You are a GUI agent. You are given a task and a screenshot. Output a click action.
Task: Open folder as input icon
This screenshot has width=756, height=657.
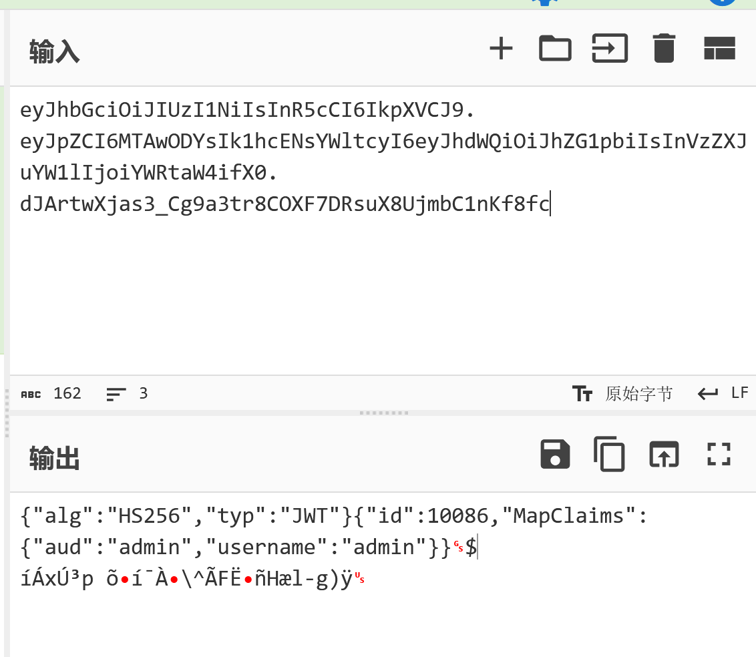555,49
